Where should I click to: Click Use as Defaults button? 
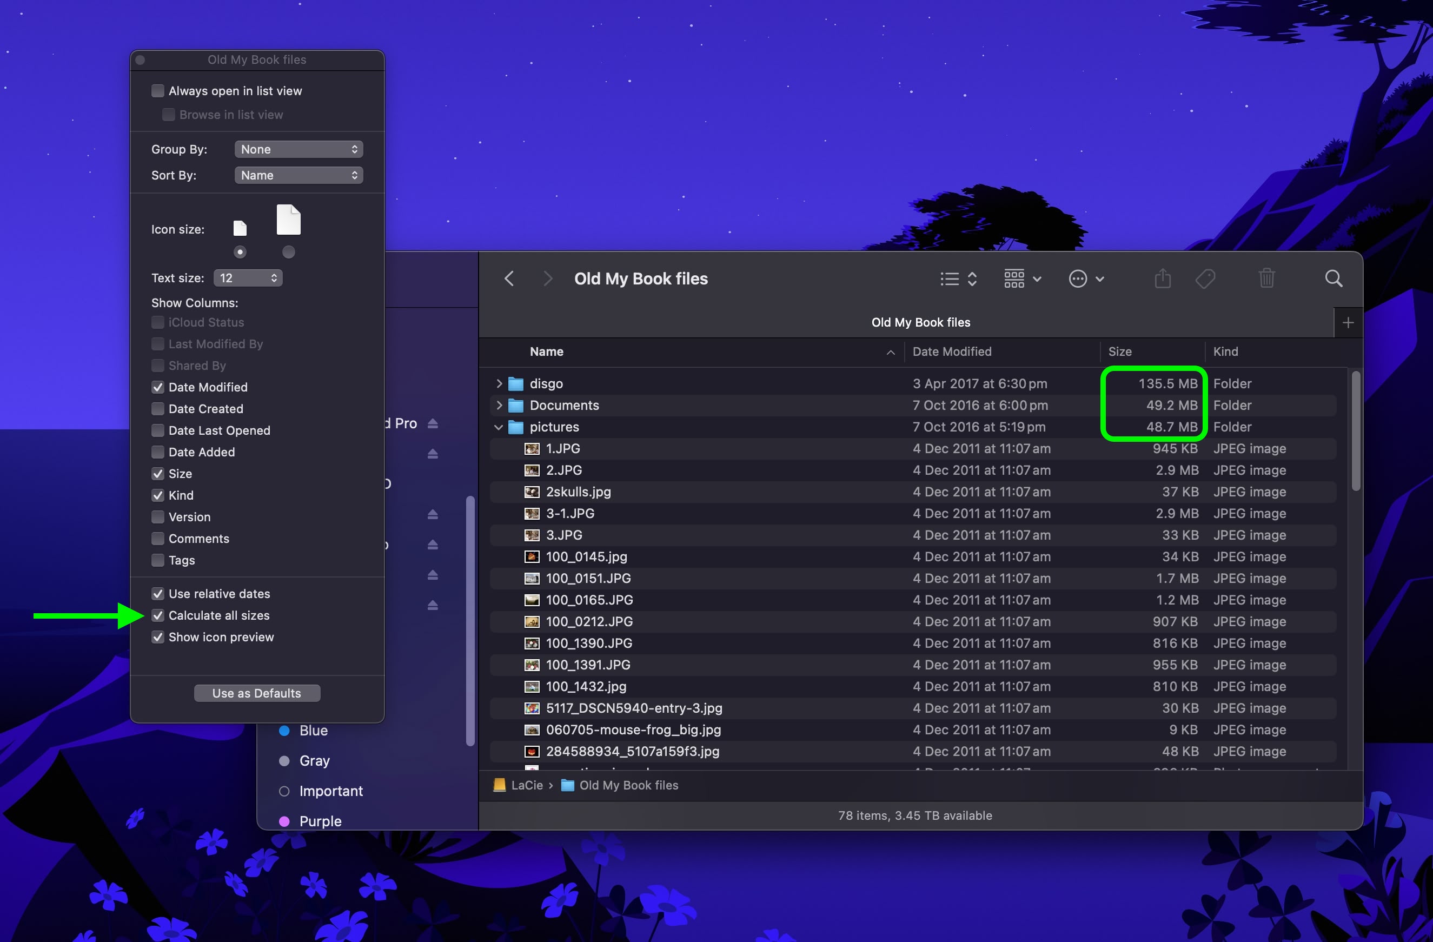tap(256, 693)
